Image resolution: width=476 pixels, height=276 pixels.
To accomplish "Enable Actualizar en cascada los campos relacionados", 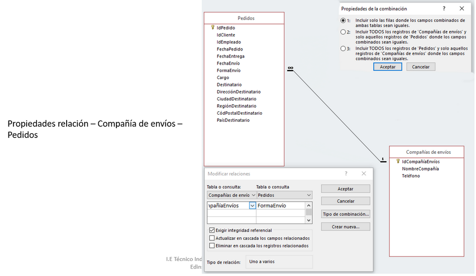I will coord(212,238).
